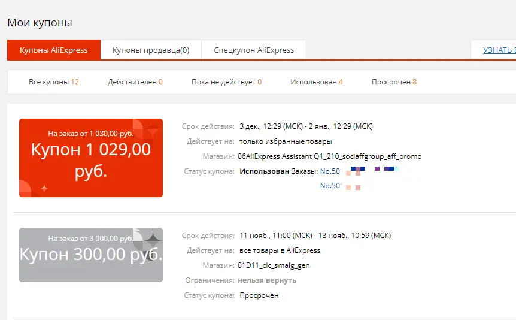Select validity period 11 нояб., 11:00 (МСК)
516x320 pixels.
coord(276,236)
